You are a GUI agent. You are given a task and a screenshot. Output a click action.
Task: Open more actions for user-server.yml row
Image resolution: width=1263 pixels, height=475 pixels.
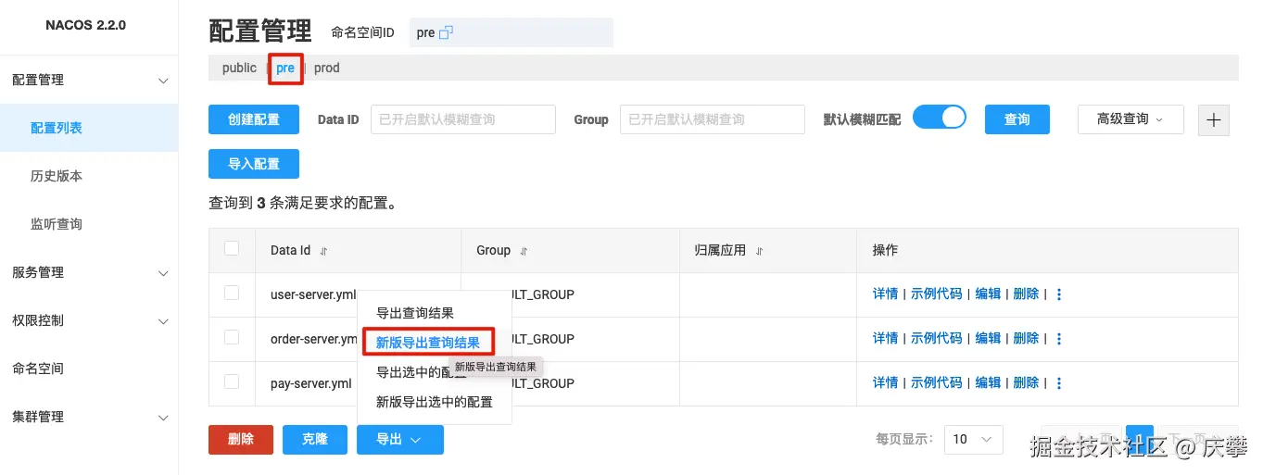1059,294
